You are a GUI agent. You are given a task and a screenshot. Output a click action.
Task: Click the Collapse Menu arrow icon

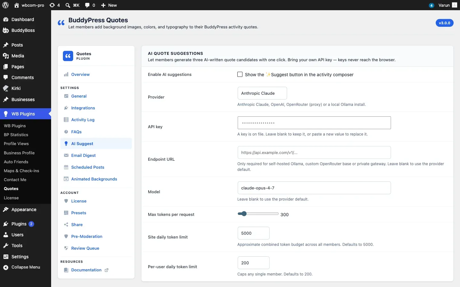(x=6, y=267)
